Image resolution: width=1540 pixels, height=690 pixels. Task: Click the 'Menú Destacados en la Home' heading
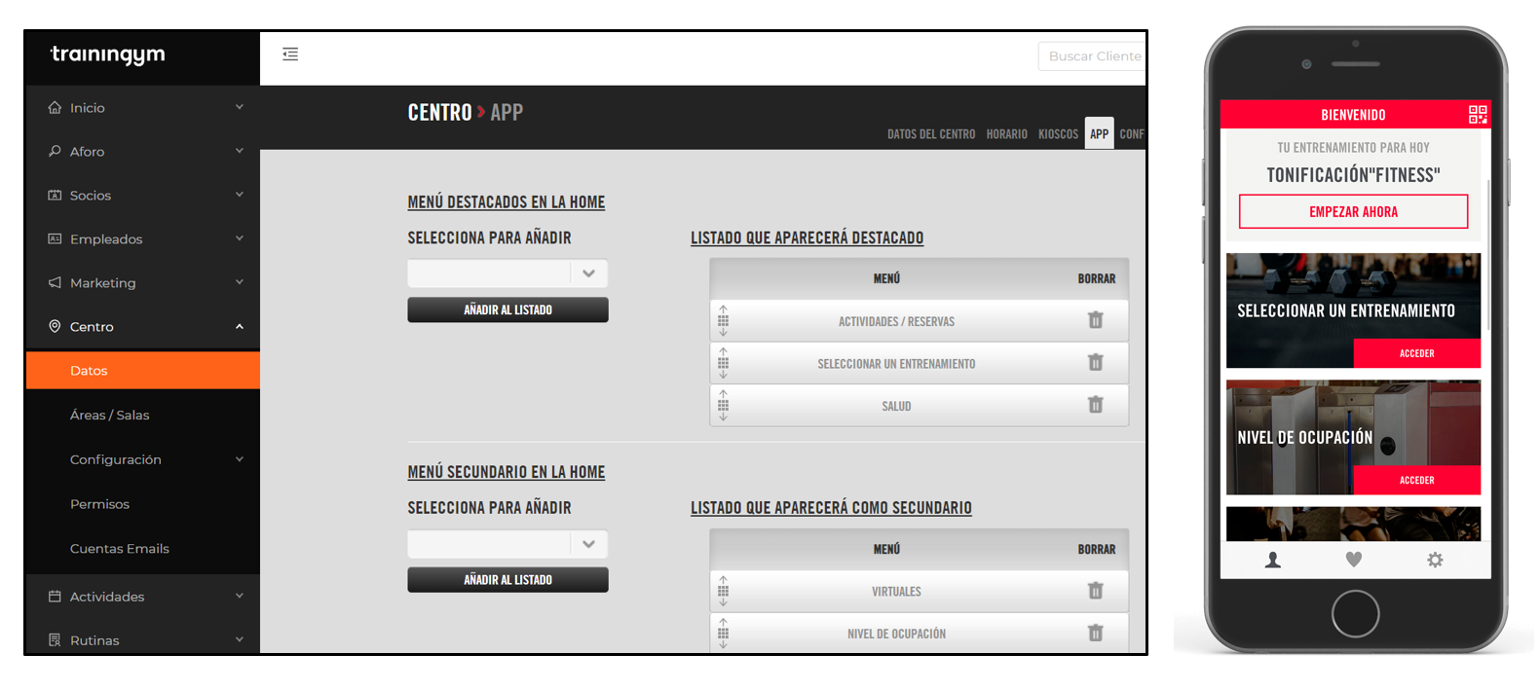[507, 202]
